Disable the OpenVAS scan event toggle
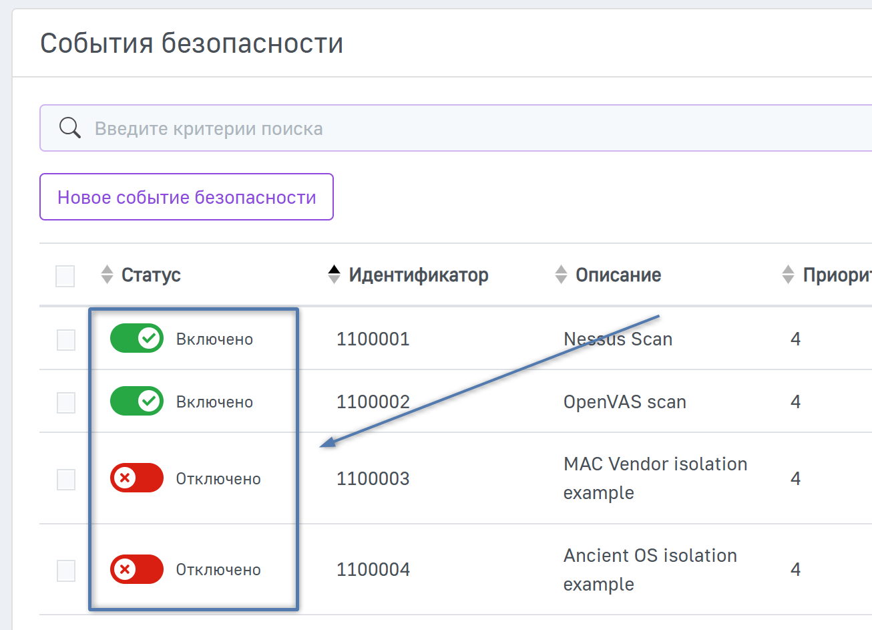 click(137, 402)
